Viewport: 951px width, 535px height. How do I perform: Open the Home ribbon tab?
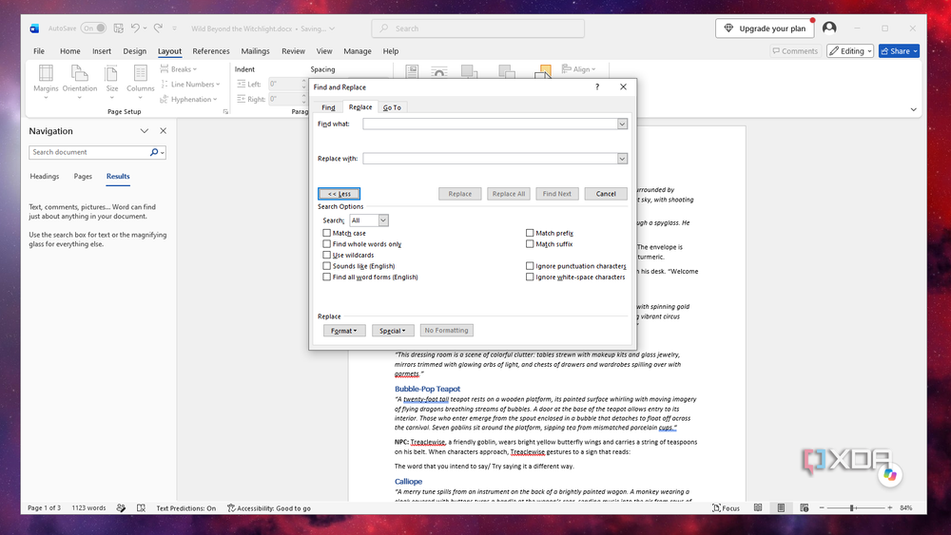[x=69, y=51]
